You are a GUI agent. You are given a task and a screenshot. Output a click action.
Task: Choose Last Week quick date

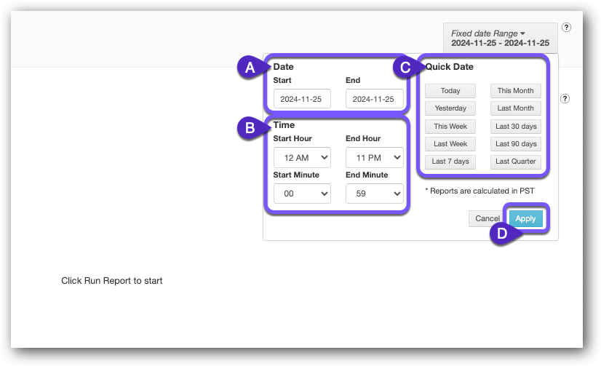(x=450, y=144)
